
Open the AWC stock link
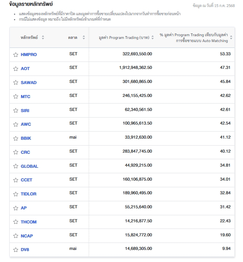click(26, 125)
